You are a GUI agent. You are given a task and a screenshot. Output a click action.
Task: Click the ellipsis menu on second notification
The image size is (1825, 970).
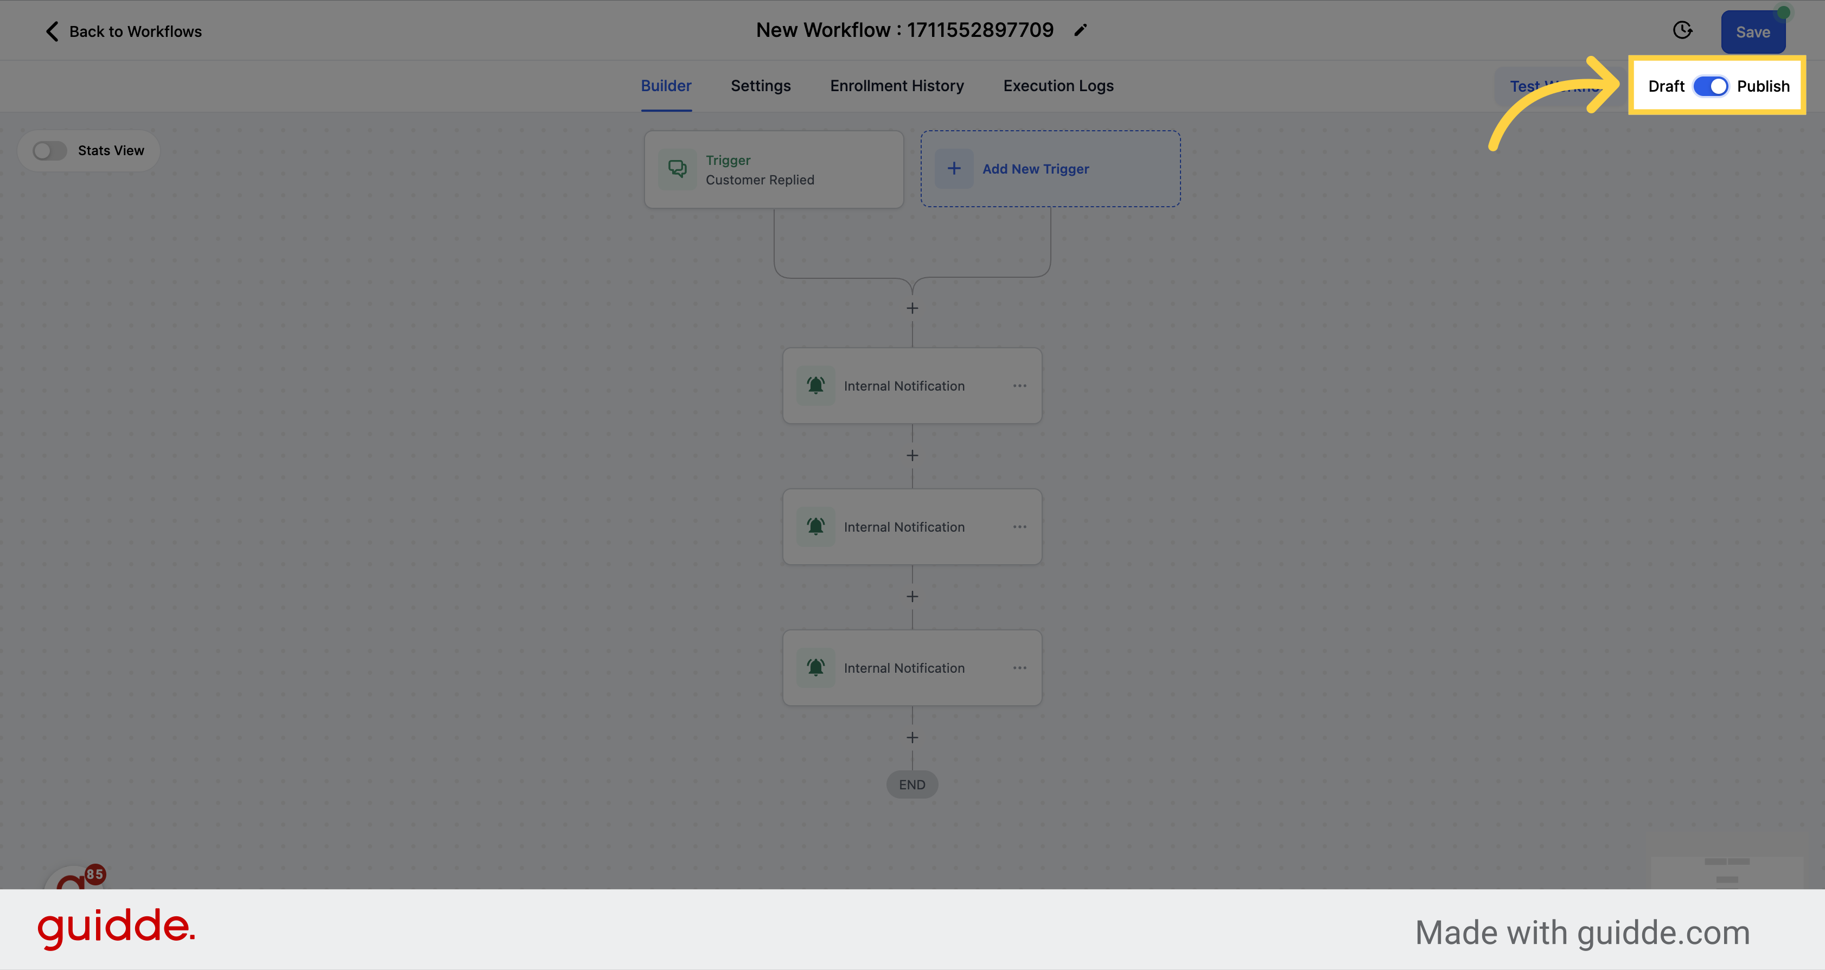[1020, 526]
